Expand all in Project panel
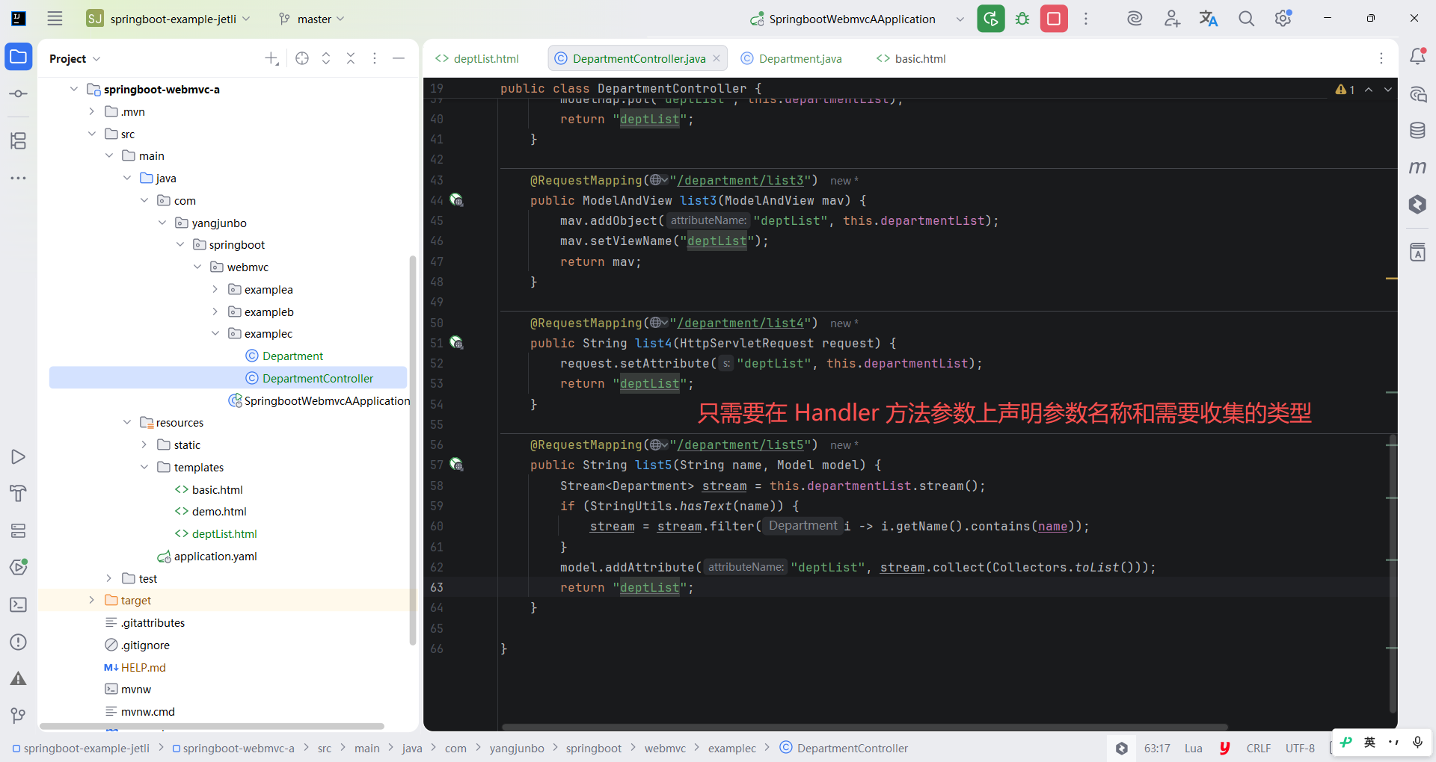Image resolution: width=1436 pixels, height=762 pixels. pos(326,58)
